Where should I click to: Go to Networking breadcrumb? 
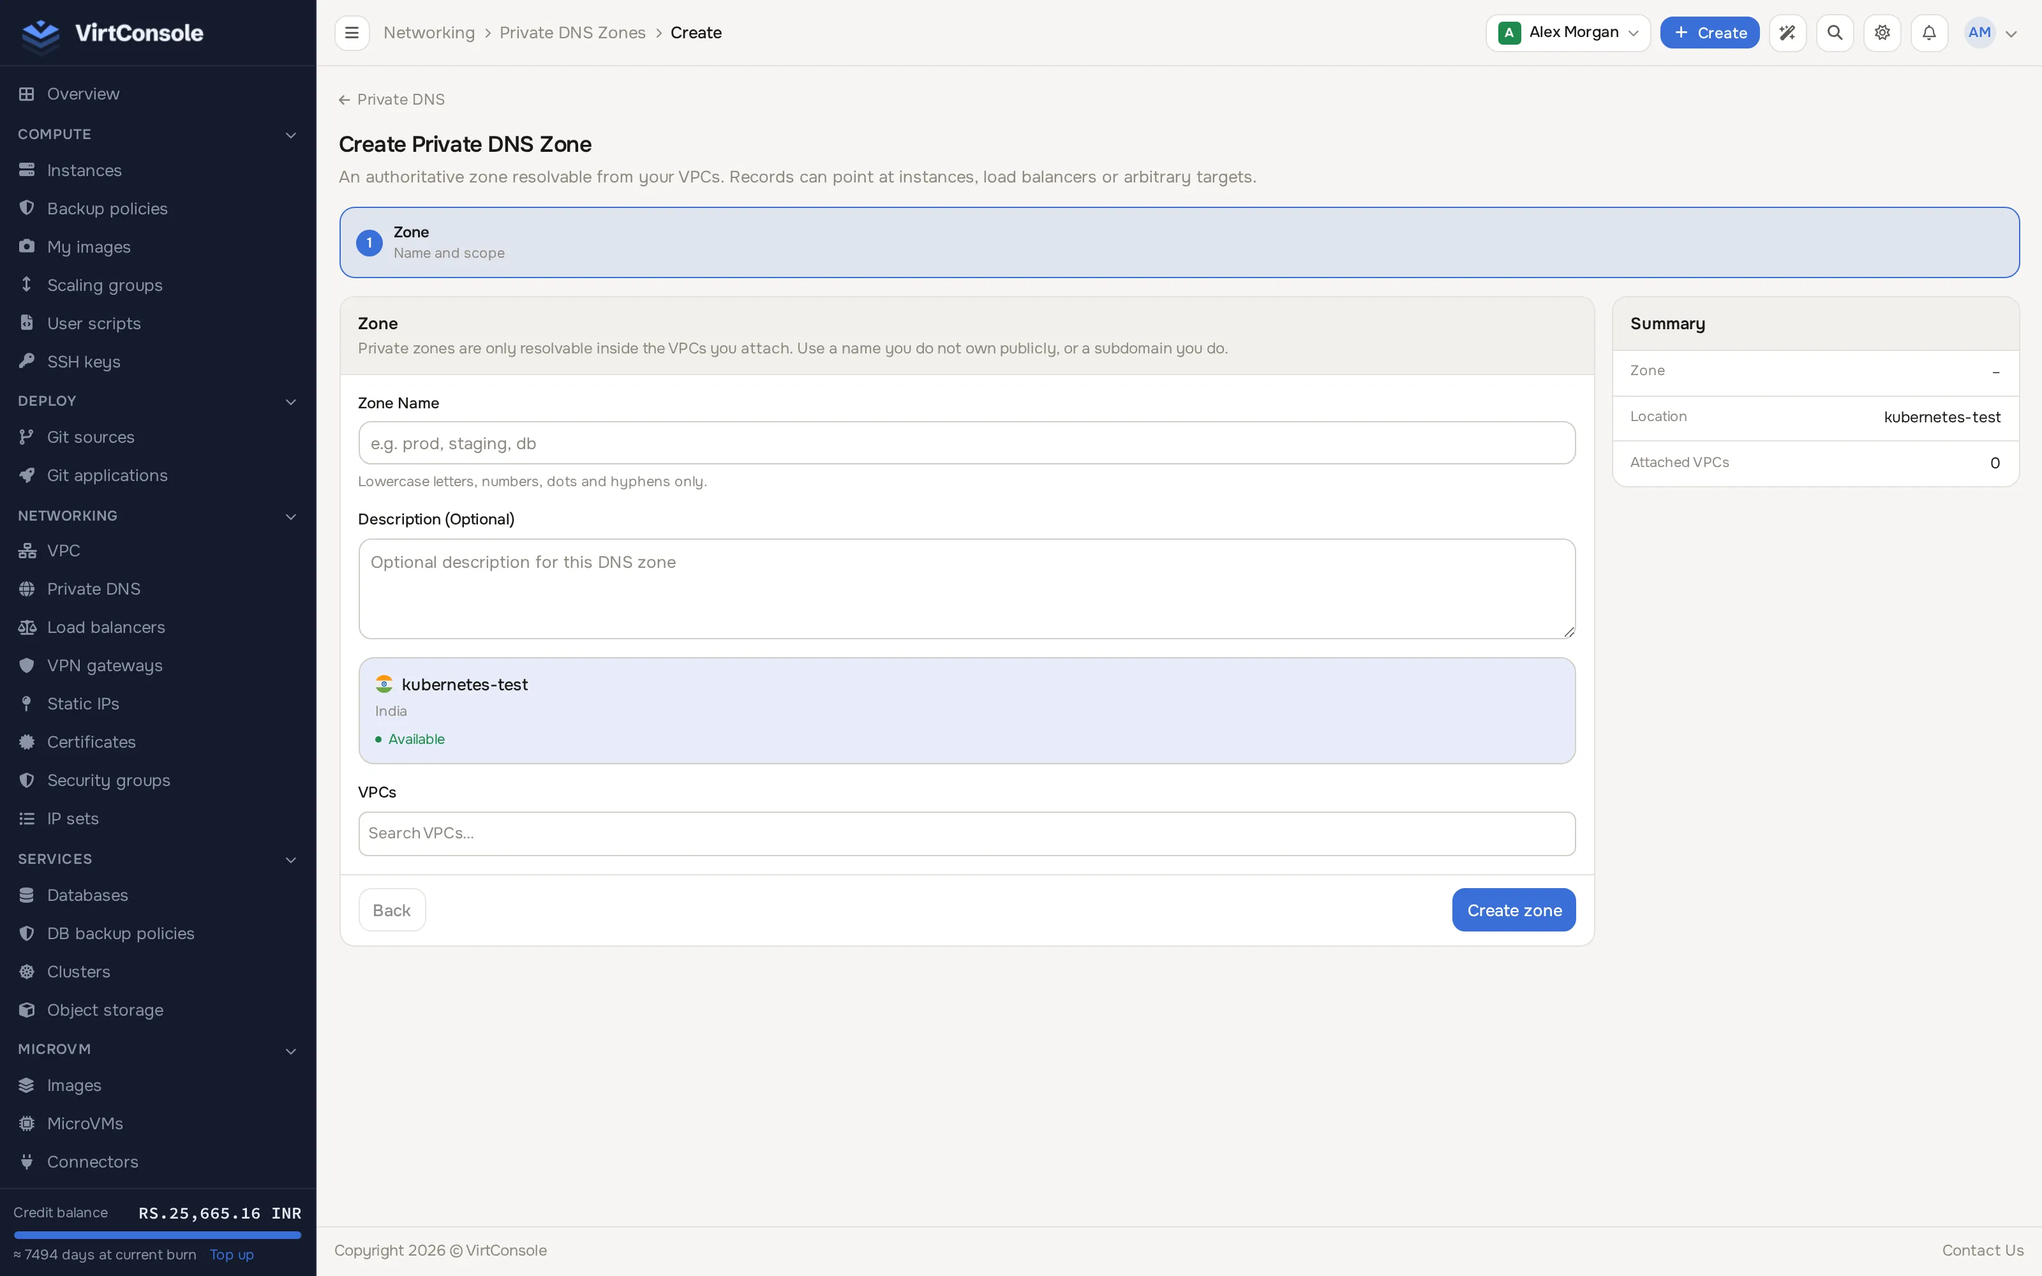pyautogui.click(x=429, y=33)
